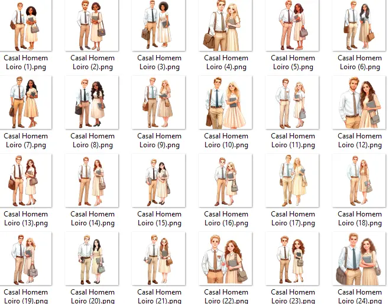Click file name 'Casal Homem Loiro (17).png'

tap(293, 218)
